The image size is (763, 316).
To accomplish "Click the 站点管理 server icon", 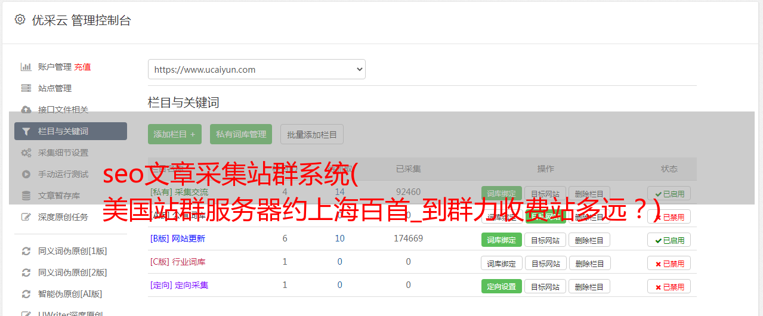I will [26, 88].
